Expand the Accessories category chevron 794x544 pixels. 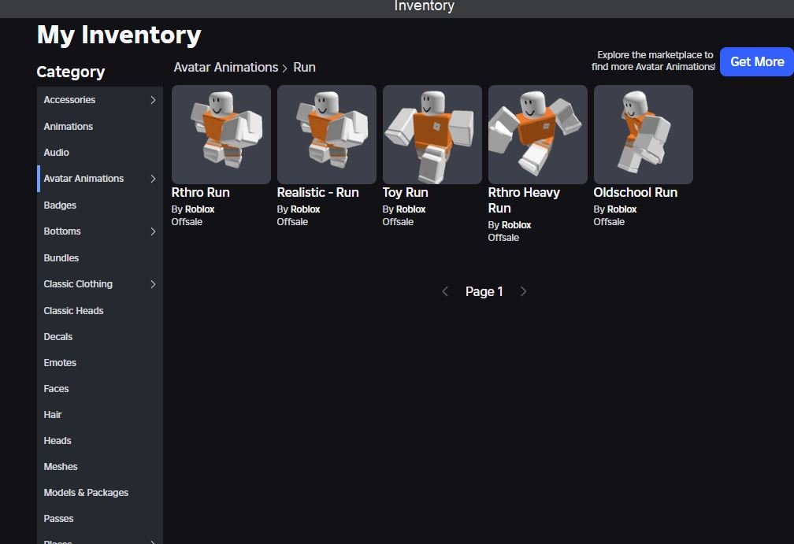(153, 100)
